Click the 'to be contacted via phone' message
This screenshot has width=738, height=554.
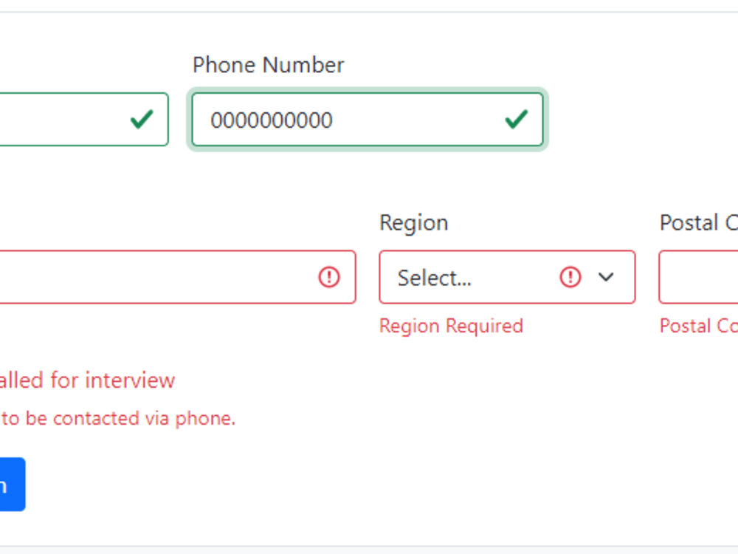click(118, 417)
